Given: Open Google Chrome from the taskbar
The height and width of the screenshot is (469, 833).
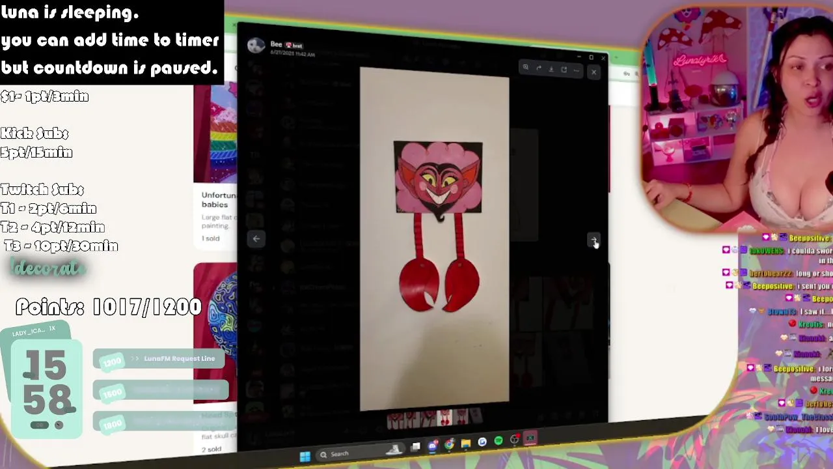Looking at the screenshot, I should (x=449, y=444).
